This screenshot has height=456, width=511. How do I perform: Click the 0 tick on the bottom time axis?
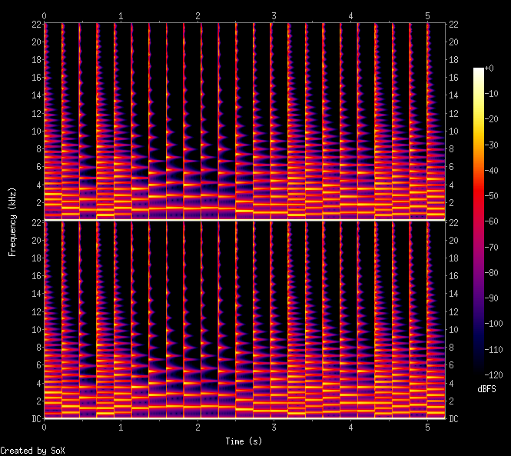[45, 426]
